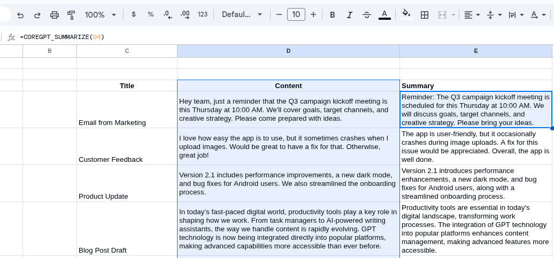Open the 123 more formats menu
The image size is (554, 258).
203,14
